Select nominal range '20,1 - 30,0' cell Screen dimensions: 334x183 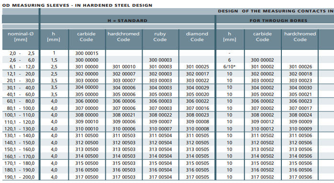21,81
